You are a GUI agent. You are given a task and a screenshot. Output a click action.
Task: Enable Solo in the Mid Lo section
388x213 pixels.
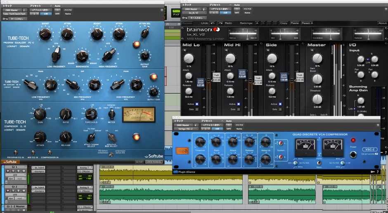tap(197, 109)
